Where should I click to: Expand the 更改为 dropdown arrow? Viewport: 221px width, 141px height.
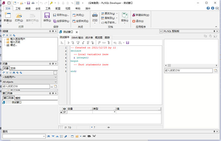coord(117,14)
